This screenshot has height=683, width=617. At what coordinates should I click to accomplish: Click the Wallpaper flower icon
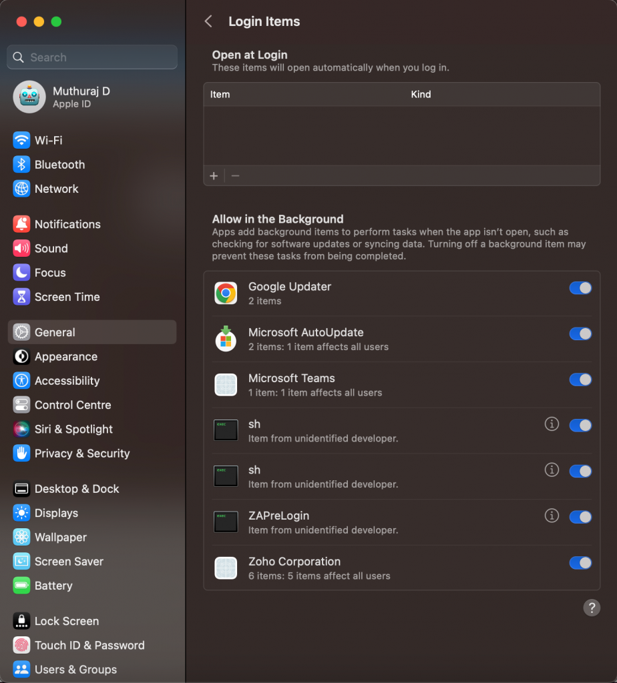point(21,537)
